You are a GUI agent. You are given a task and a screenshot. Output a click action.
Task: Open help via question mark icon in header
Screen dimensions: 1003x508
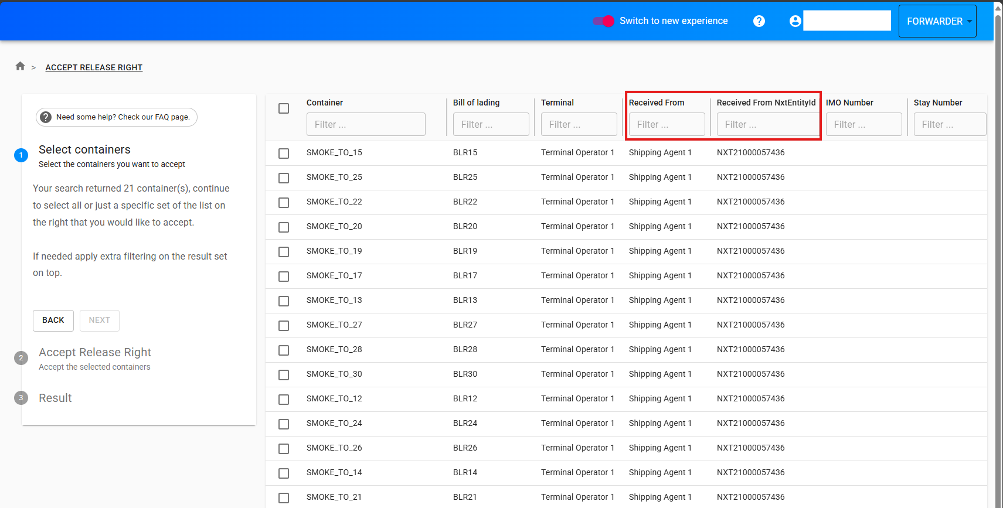click(x=759, y=21)
